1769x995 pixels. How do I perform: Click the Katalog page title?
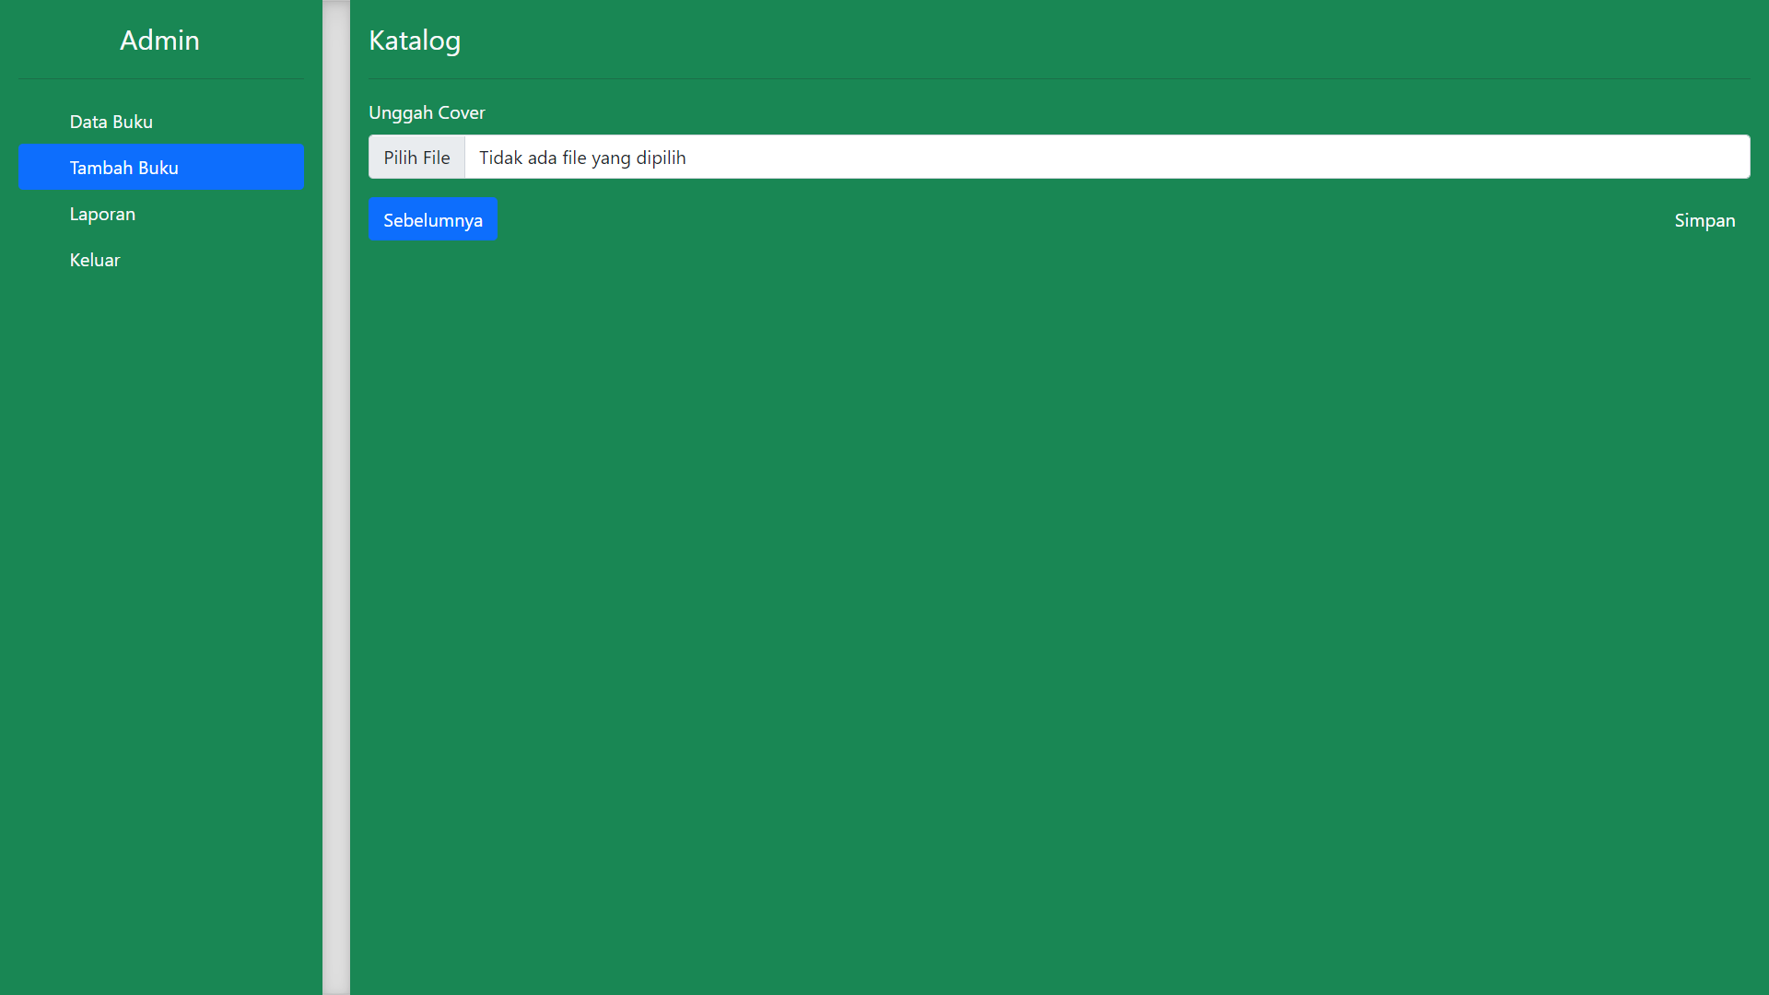click(415, 41)
